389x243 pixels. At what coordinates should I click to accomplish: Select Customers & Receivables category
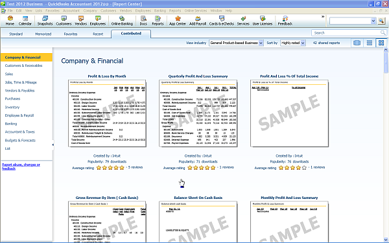coord(23,65)
